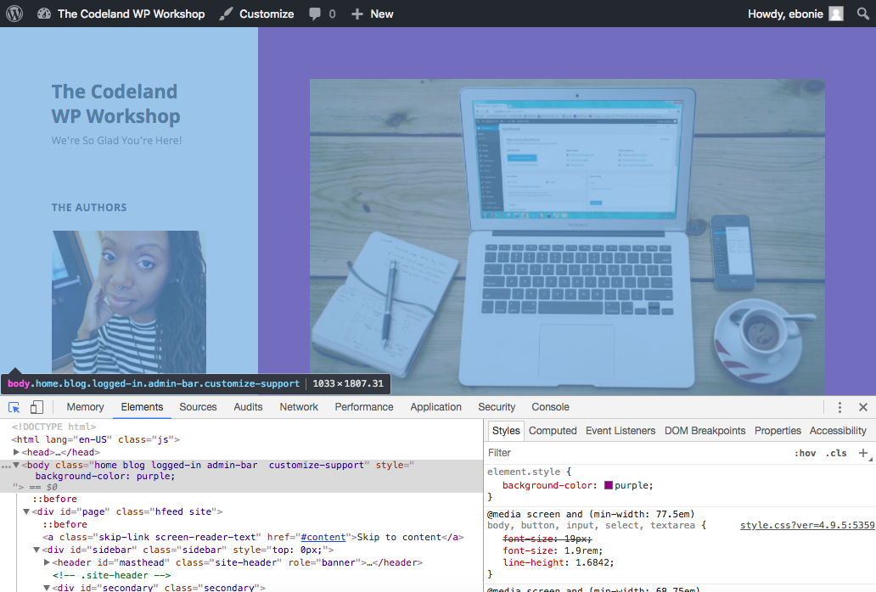Switch to the Audits tab
This screenshot has height=592, width=876.
(x=248, y=407)
